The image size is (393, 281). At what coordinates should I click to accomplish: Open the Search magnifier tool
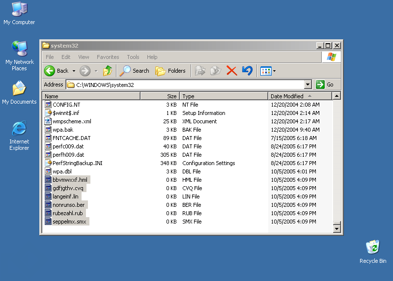134,71
